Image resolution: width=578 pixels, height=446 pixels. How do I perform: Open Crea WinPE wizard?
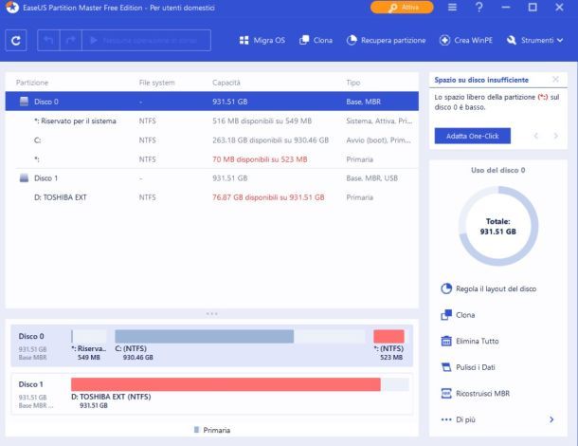466,40
